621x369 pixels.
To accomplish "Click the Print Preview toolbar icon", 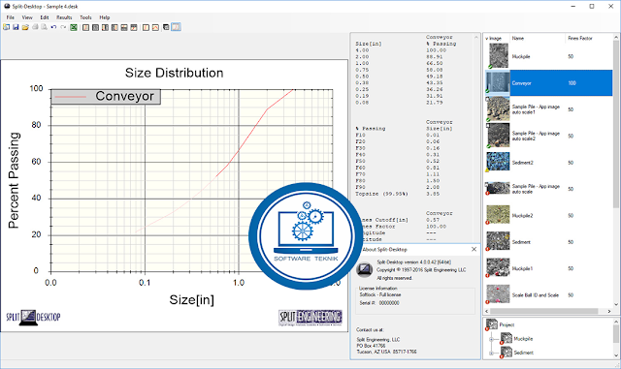I will [x=44, y=27].
